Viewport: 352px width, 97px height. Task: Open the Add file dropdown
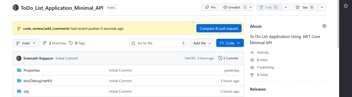202,43
